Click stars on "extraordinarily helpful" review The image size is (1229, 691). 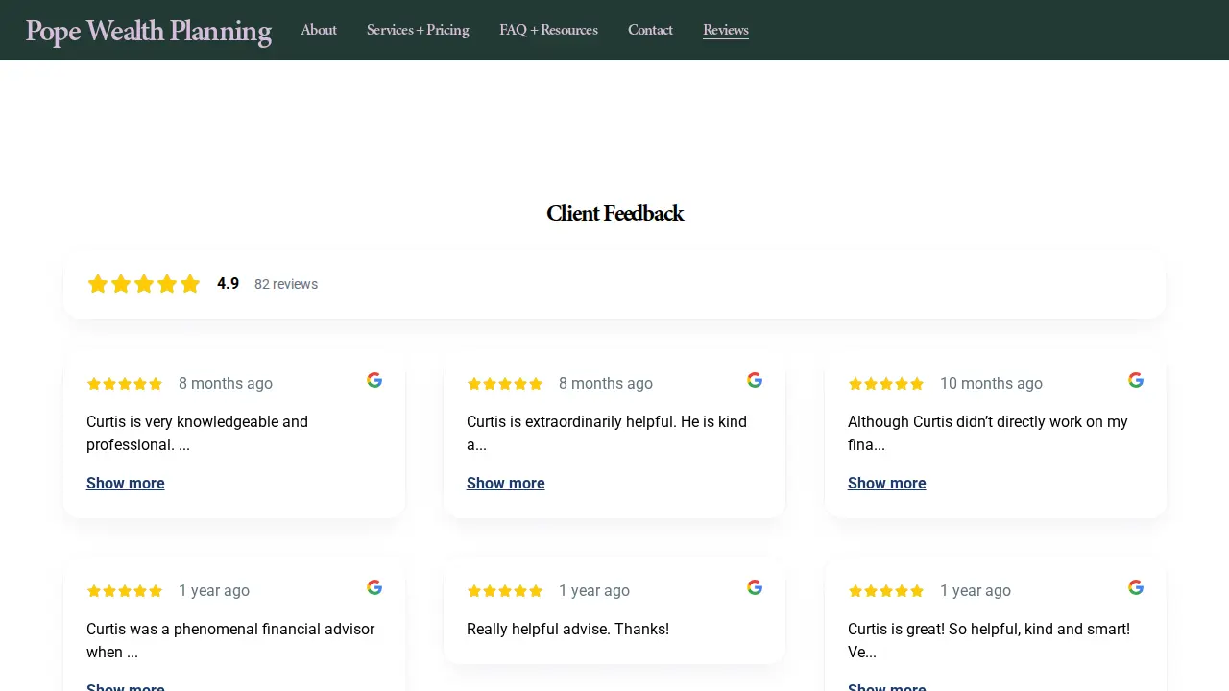[505, 384]
